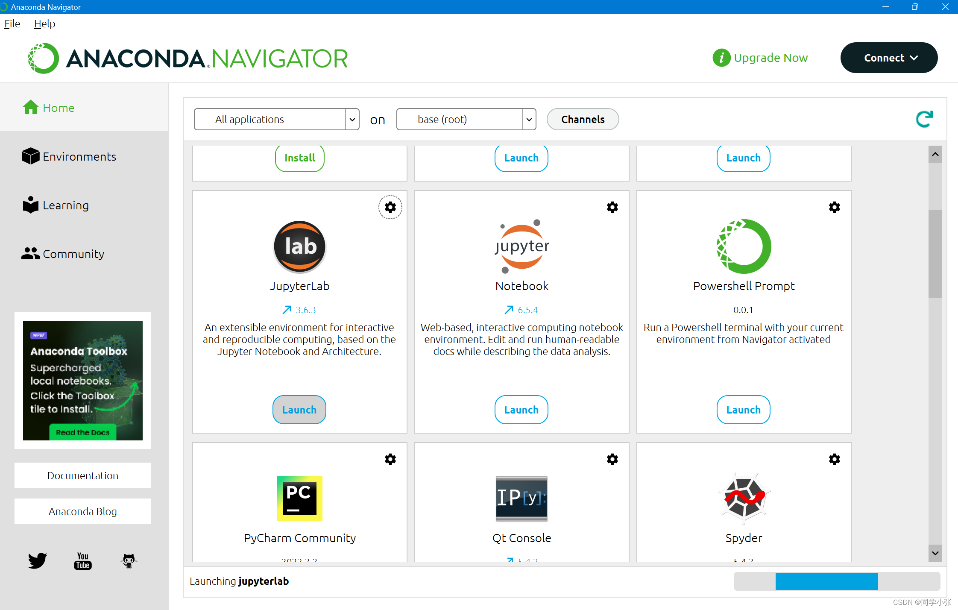The width and height of the screenshot is (958, 610).
Task: Click the Home house icon
Action: click(30, 107)
